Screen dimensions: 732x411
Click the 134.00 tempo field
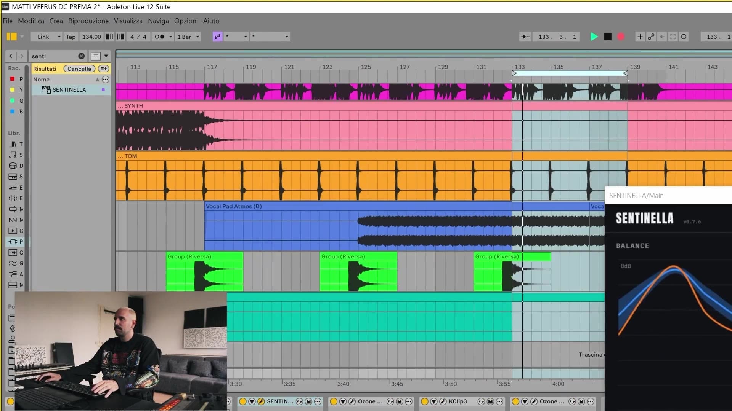click(91, 37)
